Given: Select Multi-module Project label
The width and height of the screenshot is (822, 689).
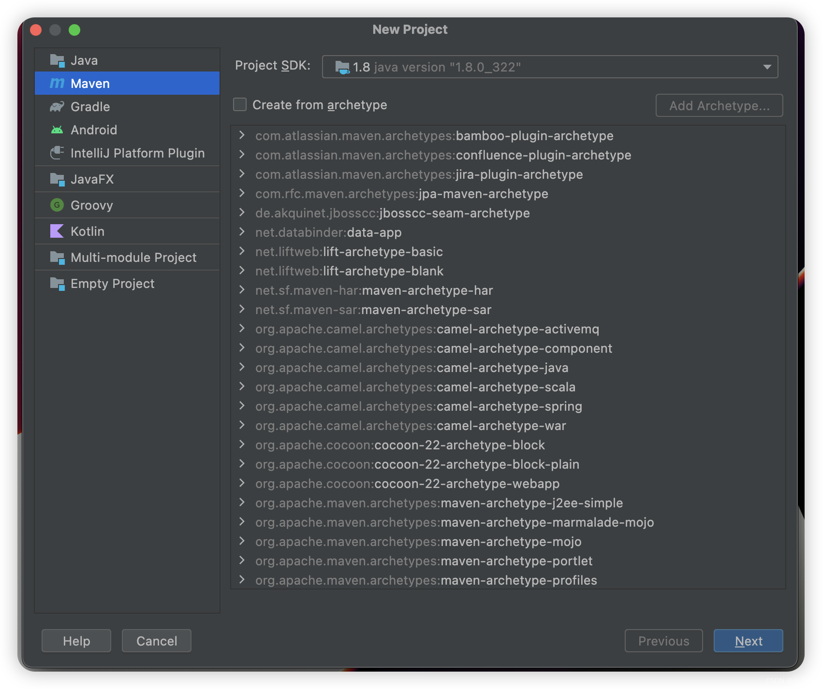Looking at the screenshot, I should point(133,258).
